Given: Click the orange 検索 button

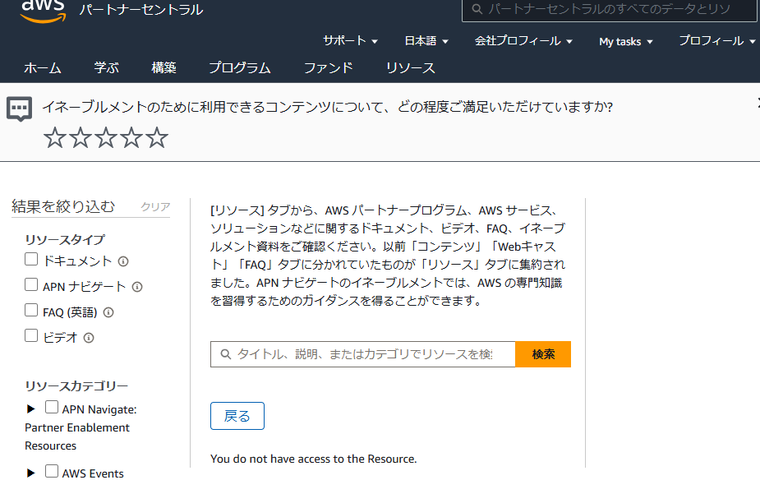Looking at the screenshot, I should 543,354.
